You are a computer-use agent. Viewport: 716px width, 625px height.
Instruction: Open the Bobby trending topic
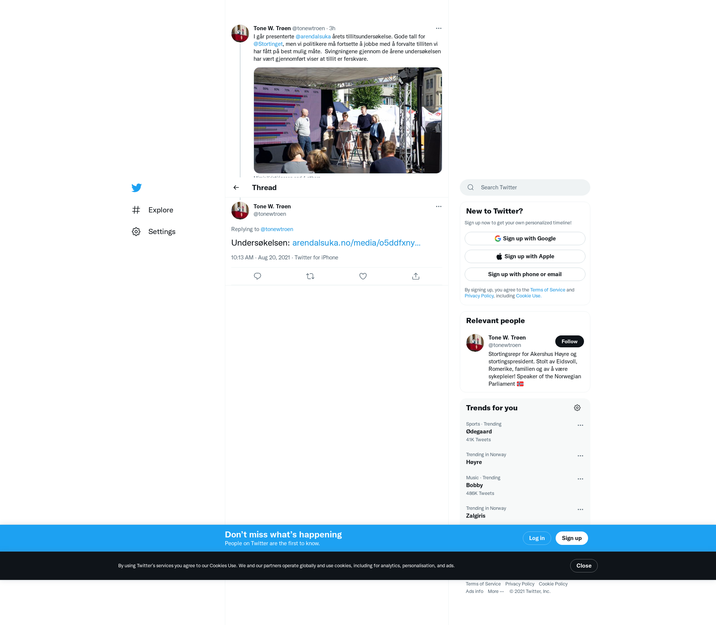pos(474,485)
